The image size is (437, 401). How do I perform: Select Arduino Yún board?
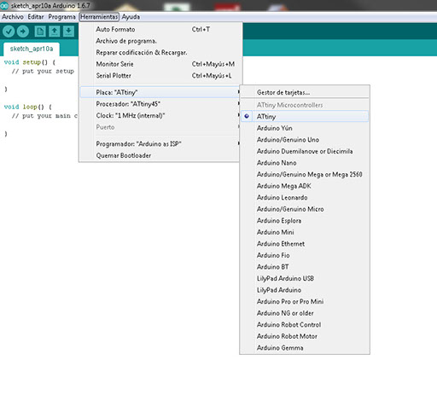click(x=304, y=128)
